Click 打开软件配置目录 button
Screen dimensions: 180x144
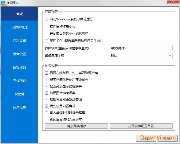141,126
